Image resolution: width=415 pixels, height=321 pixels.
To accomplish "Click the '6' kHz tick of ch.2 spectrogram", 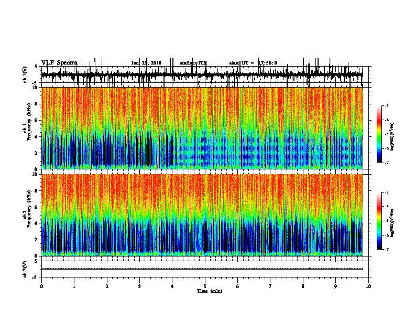I will pyautogui.click(x=36, y=207).
